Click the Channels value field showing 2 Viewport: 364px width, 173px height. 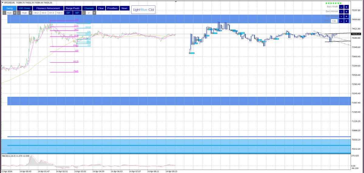pyautogui.click(x=89, y=13)
